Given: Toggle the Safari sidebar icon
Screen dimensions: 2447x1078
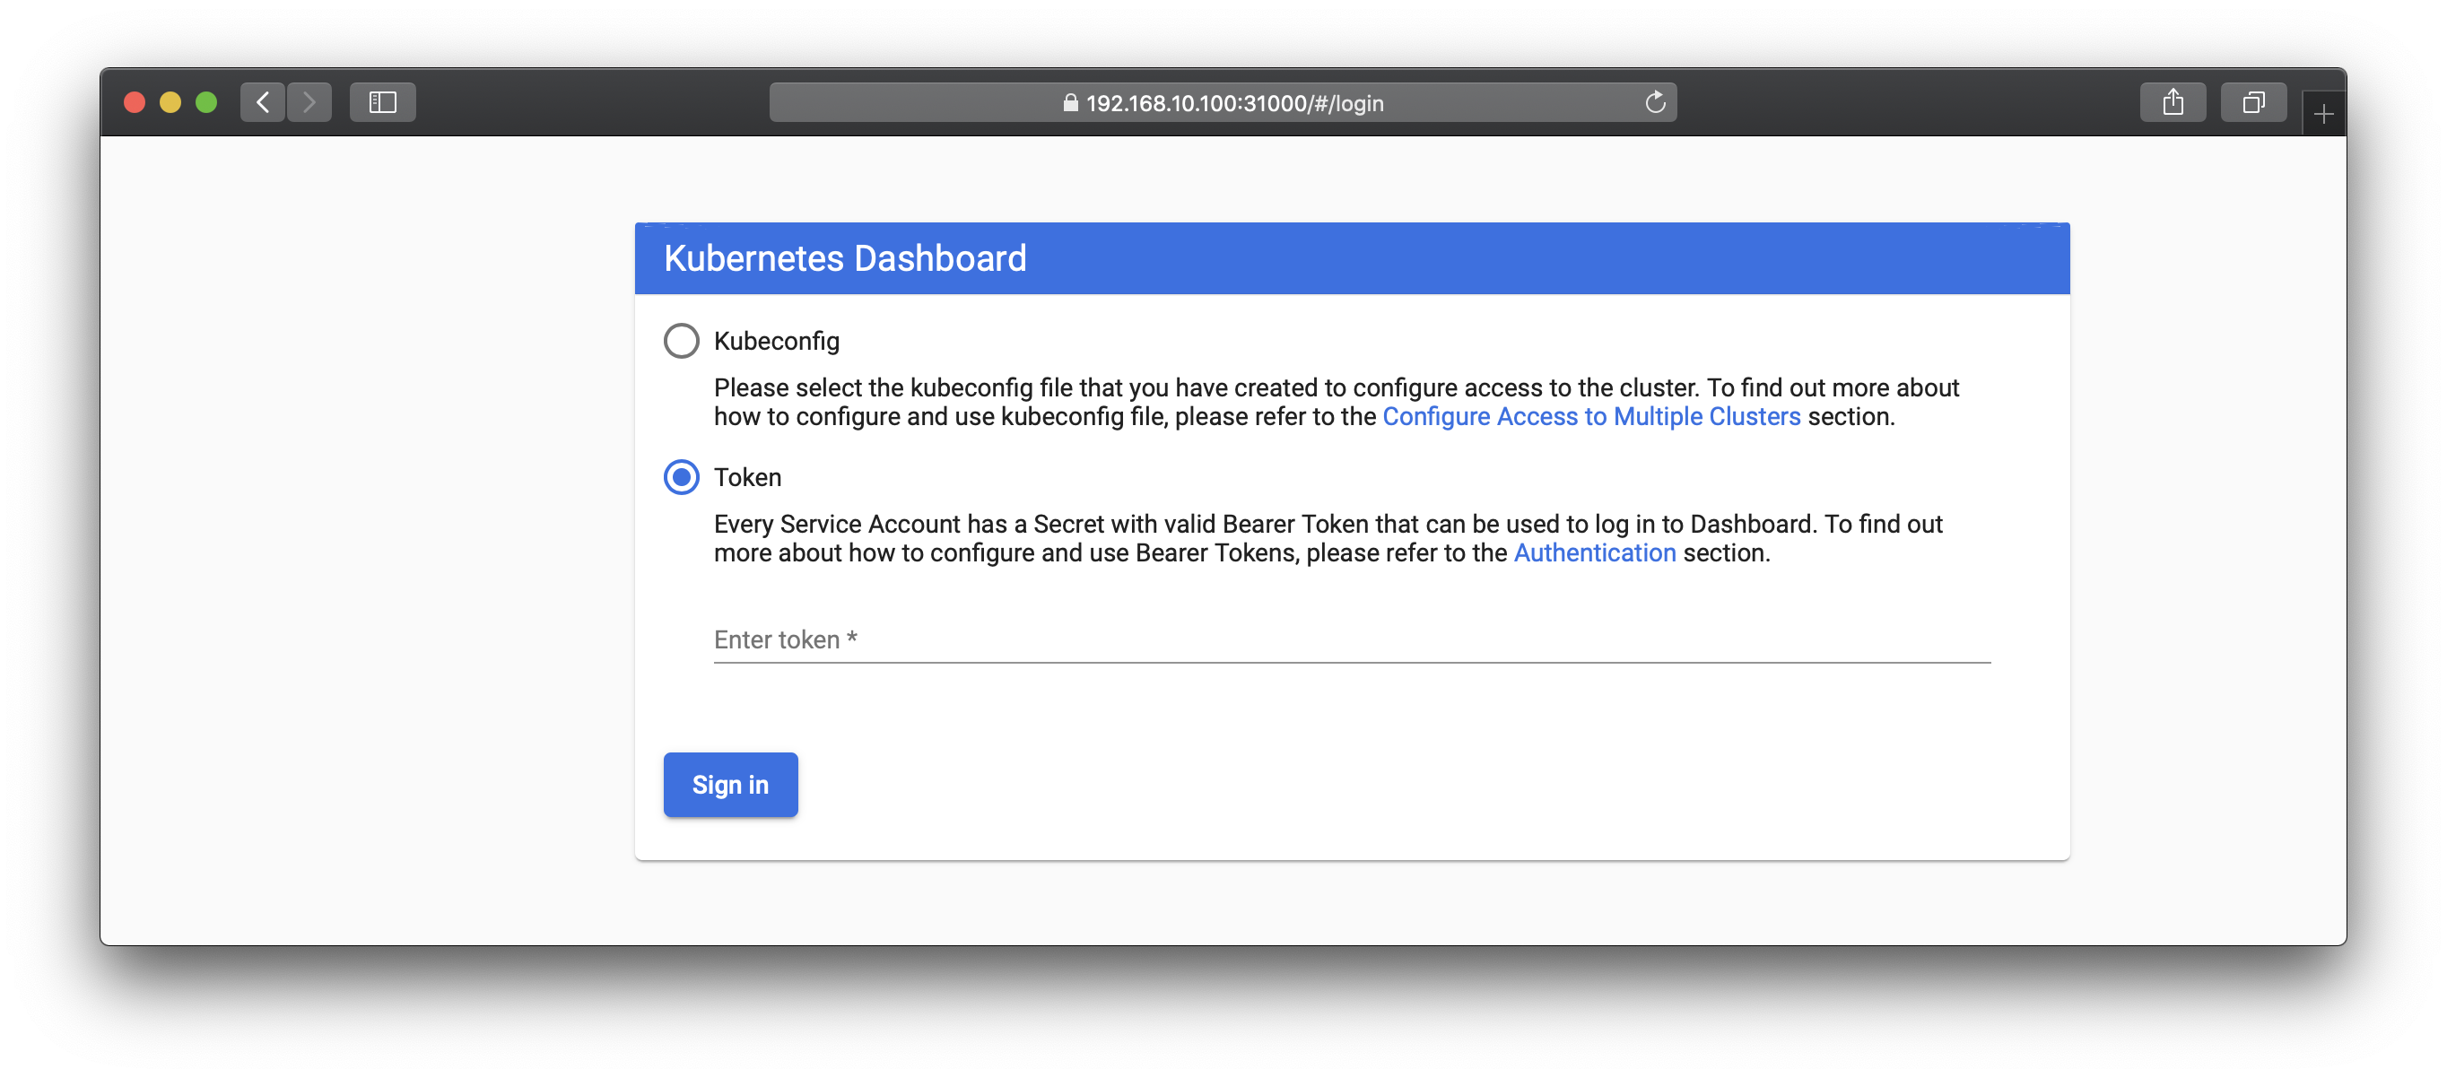Looking at the screenshot, I should (x=383, y=102).
